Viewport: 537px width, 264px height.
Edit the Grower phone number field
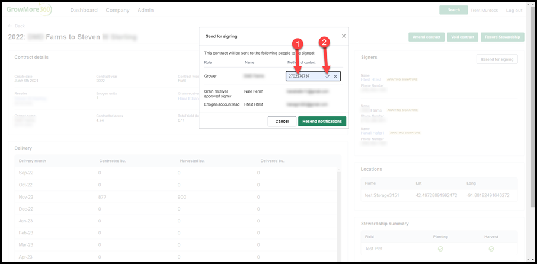point(305,77)
